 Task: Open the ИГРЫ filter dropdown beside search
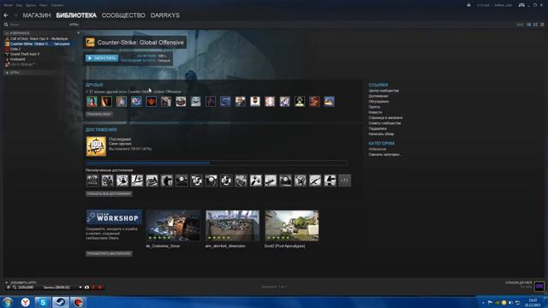click(x=74, y=25)
